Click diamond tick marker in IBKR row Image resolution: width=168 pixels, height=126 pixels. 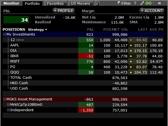(x=131, y=56)
